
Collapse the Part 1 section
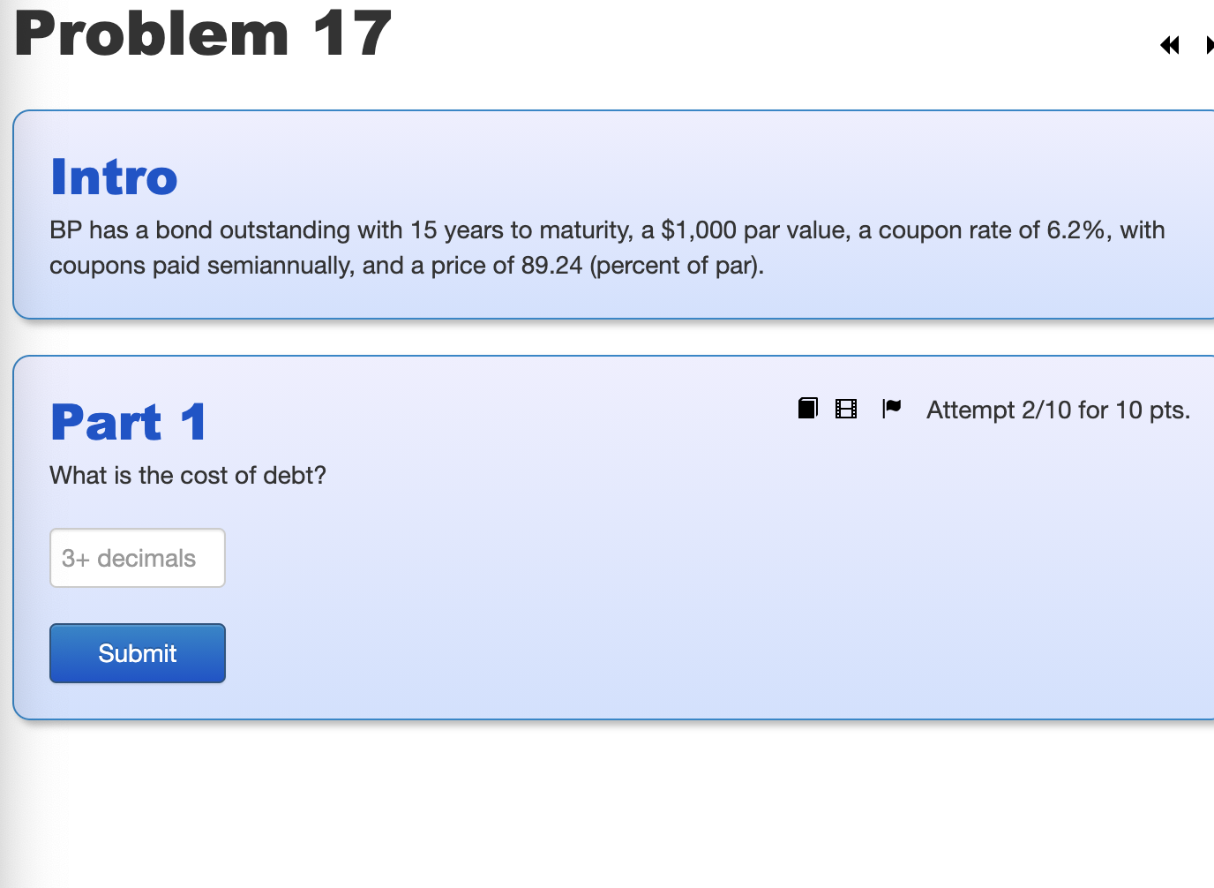129,421
